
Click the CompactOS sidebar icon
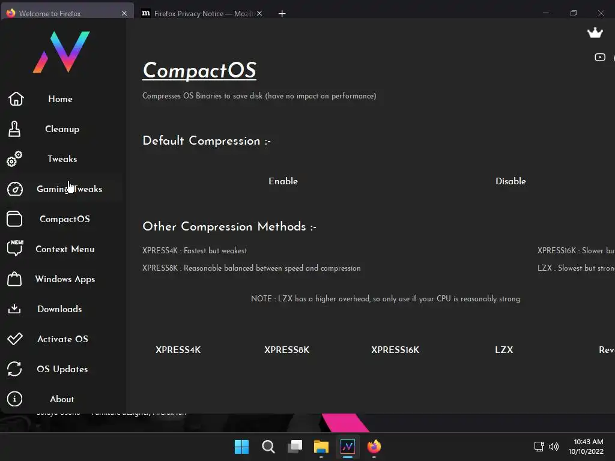[x=14, y=218]
